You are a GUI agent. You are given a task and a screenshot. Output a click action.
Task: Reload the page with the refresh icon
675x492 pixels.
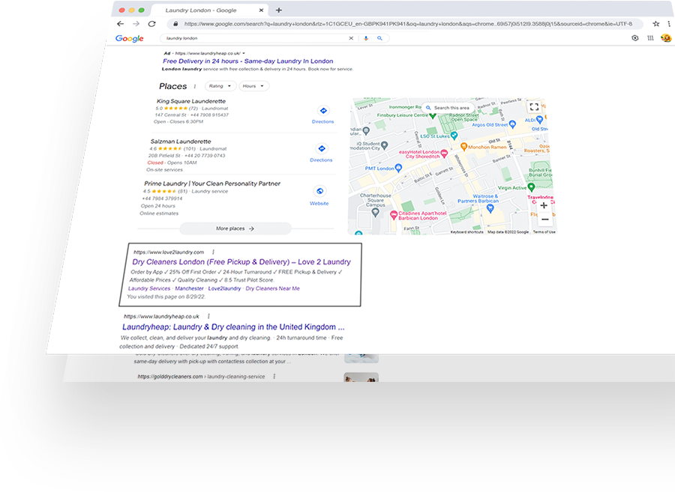tap(152, 24)
